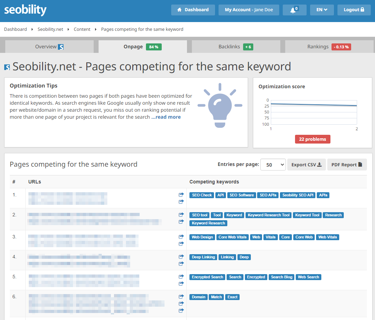The width and height of the screenshot is (375, 320).
Task: Open the "...read more" link
Action: (166, 117)
